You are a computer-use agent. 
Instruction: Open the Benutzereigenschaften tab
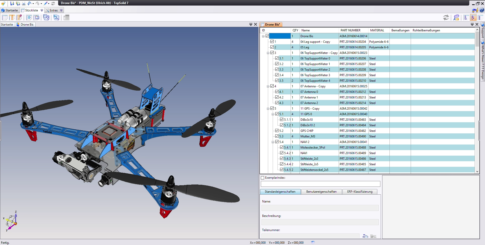[321, 192]
